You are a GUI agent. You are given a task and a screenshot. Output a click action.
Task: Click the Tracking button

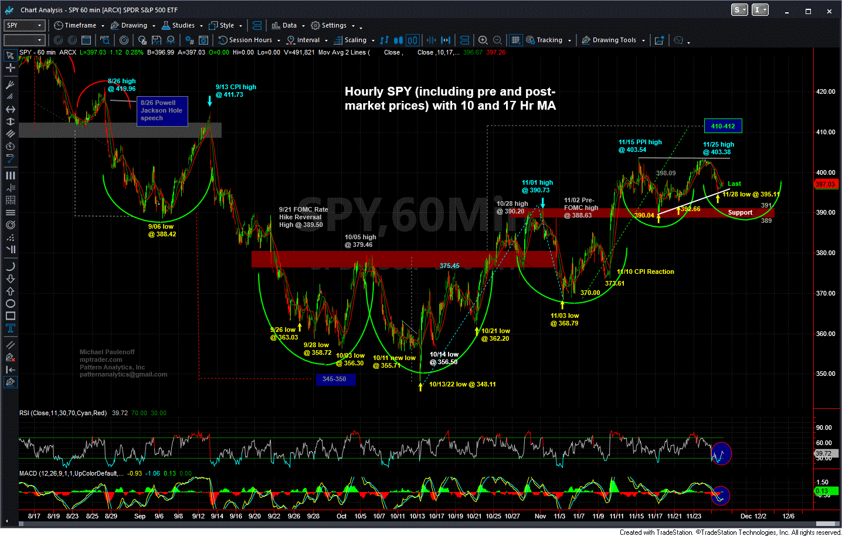point(545,40)
